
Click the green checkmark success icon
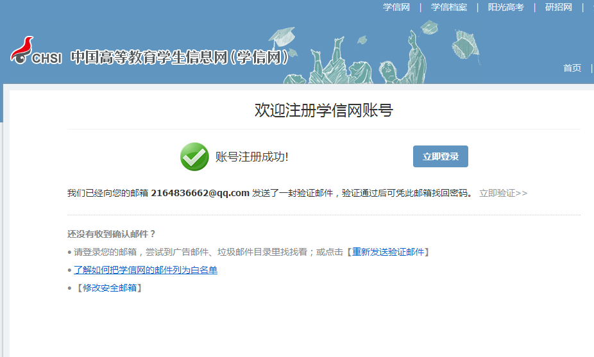(x=194, y=156)
